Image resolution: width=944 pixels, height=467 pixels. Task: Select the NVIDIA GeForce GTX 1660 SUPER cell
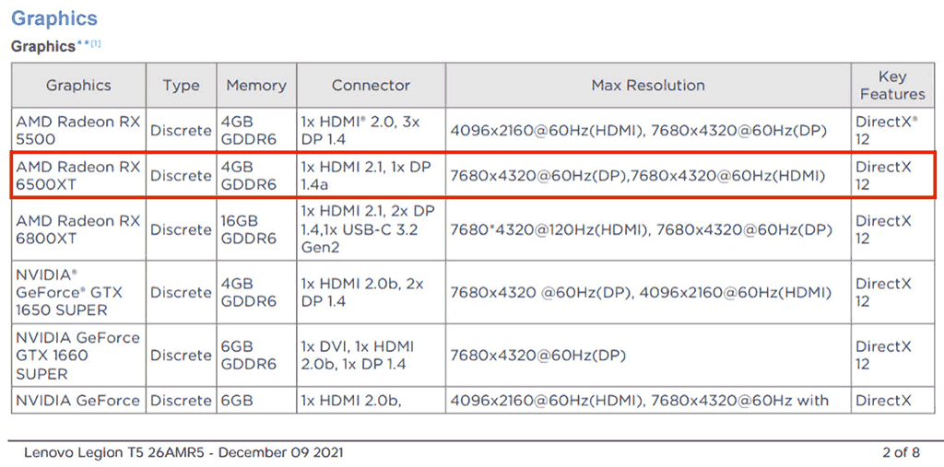pos(79,355)
